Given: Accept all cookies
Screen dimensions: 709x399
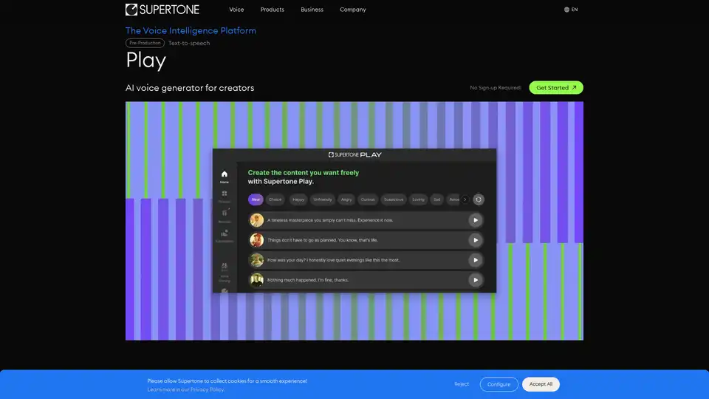Looking at the screenshot, I should [541, 384].
